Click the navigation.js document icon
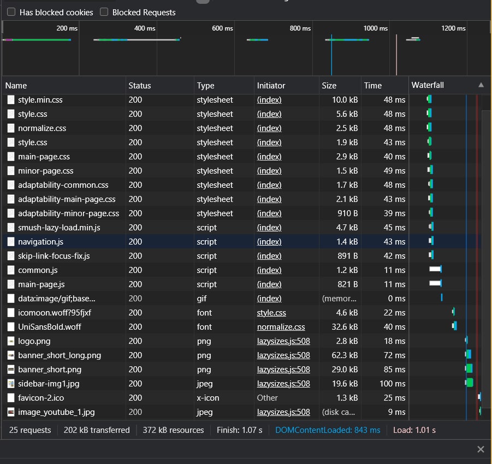Screen dimensions: 492x464 click(11, 242)
